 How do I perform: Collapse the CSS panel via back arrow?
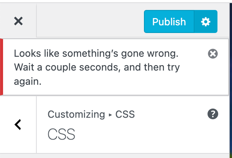coord(18,124)
